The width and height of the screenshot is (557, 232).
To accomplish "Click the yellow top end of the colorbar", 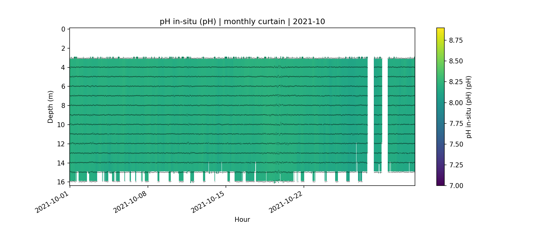I will 440,30.
